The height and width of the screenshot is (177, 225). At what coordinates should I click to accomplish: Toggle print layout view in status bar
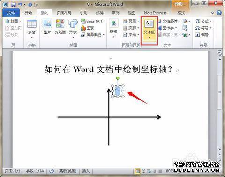pos(137,171)
